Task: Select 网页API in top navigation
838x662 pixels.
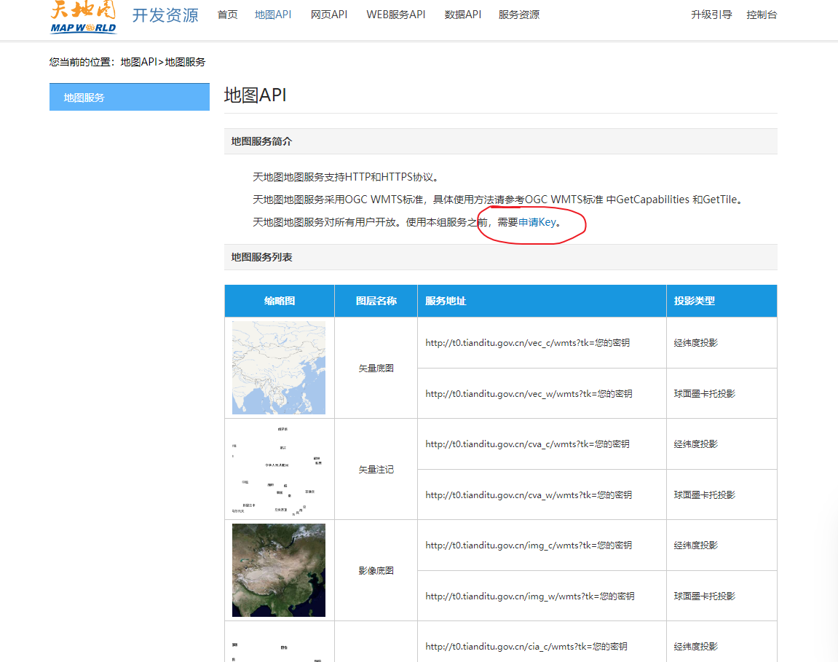Action: click(x=328, y=15)
